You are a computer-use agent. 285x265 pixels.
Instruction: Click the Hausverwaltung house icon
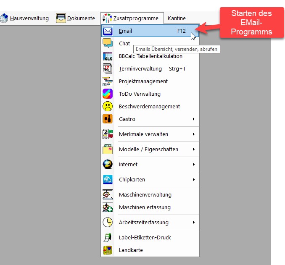[4, 18]
